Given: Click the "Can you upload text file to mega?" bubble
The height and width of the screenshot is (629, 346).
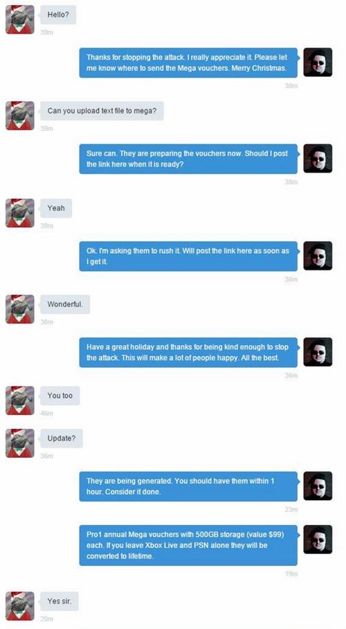Looking at the screenshot, I should [102, 111].
